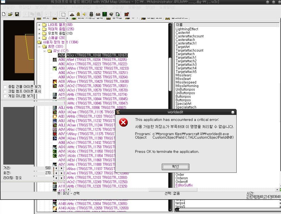Open the 레이어(L) menu
This screenshot has height=214, width=281.
click(59, 7)
